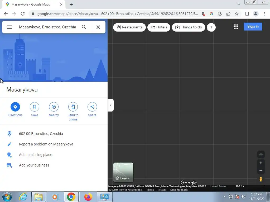Select the Things to do chip
Image resolution: width=270 pixels, height=202 pixels.
tap(188, 27)
